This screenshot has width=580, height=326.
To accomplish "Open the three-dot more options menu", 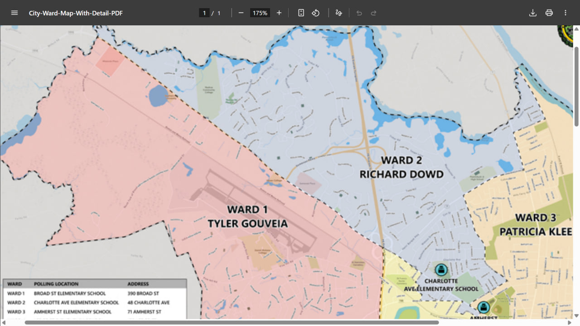I will (565, 13).
